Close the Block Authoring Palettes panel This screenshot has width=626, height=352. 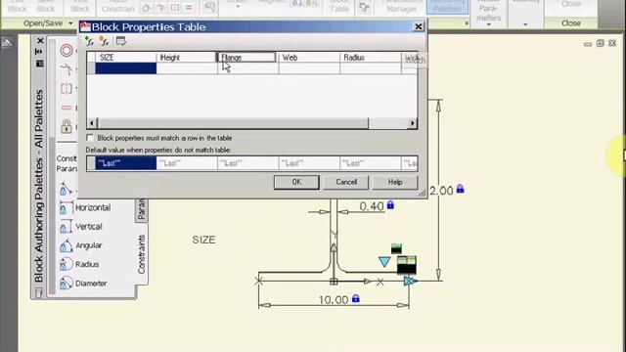click(40, 41)
